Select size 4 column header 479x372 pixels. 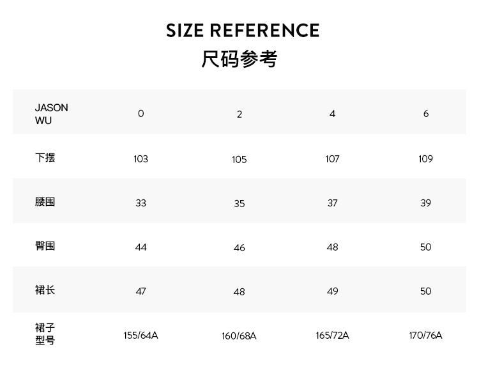pos(332,113)
